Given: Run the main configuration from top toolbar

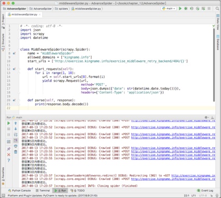Looking at the screenshot, I should pyautogui.click(x=180, y=8).
